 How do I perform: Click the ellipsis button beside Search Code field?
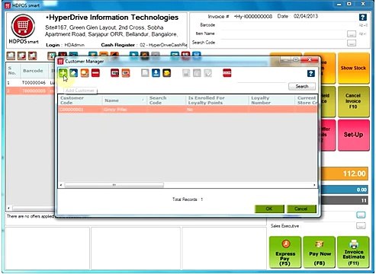(x=352, y=43)
